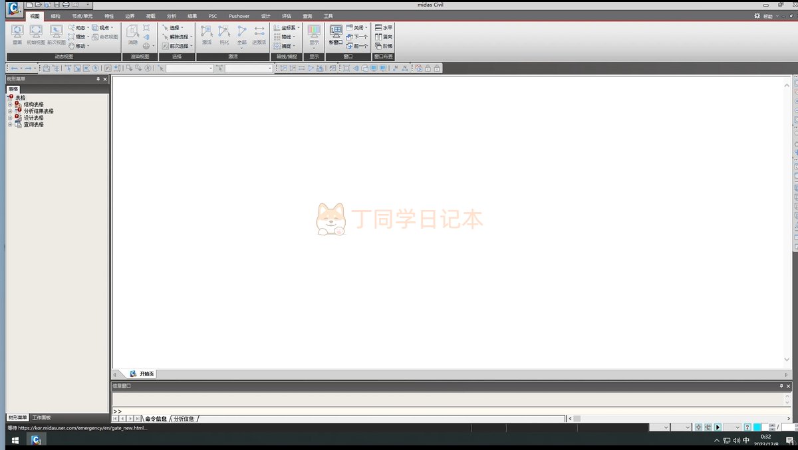Tile windows with 水平 horizontal layout
798x450 pixels.
[384, 28]
